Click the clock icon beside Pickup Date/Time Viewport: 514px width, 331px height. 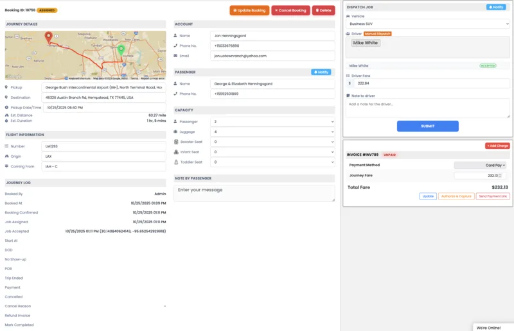(x=6, y=107)
